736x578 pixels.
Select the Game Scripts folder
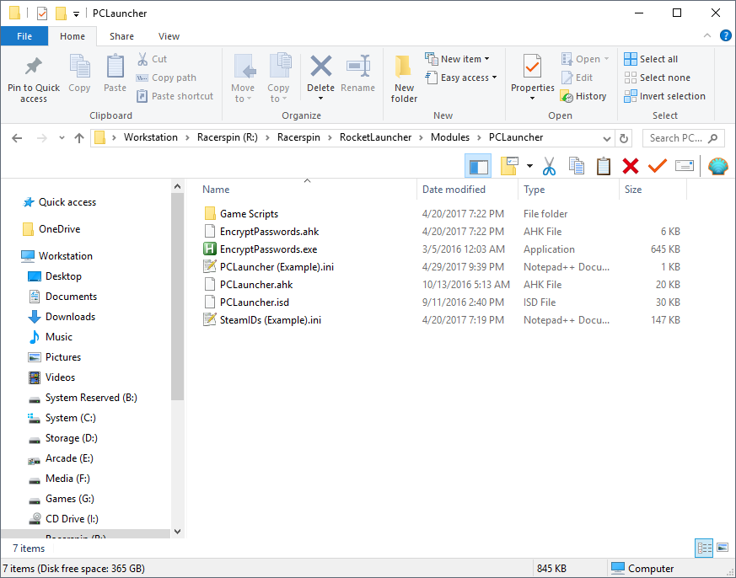(x=249, y=214)
